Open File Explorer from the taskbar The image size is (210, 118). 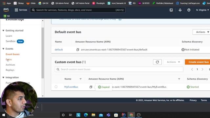(x=93, y=115)
